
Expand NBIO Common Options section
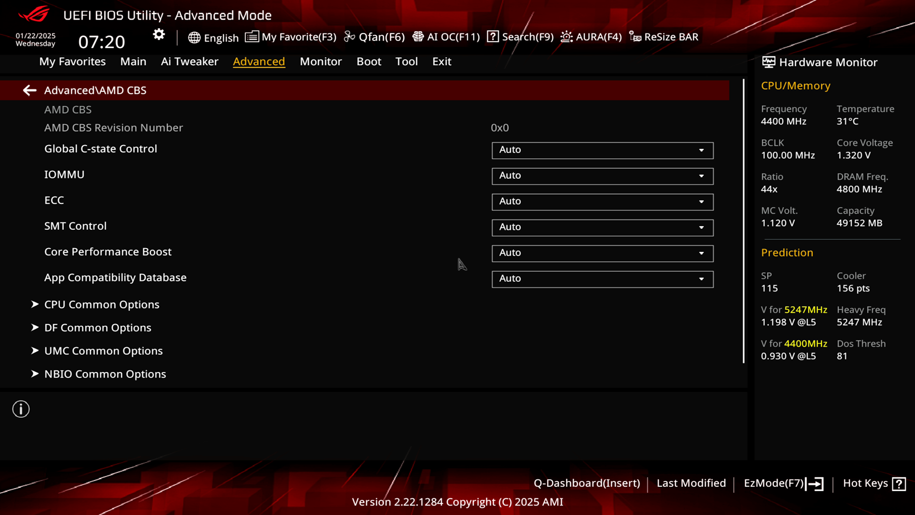click(105, 373)
